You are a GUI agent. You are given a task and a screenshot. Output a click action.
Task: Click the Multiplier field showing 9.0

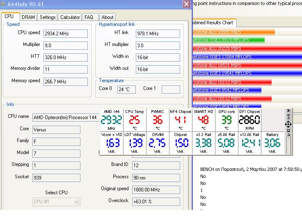(x=66, y=46)
